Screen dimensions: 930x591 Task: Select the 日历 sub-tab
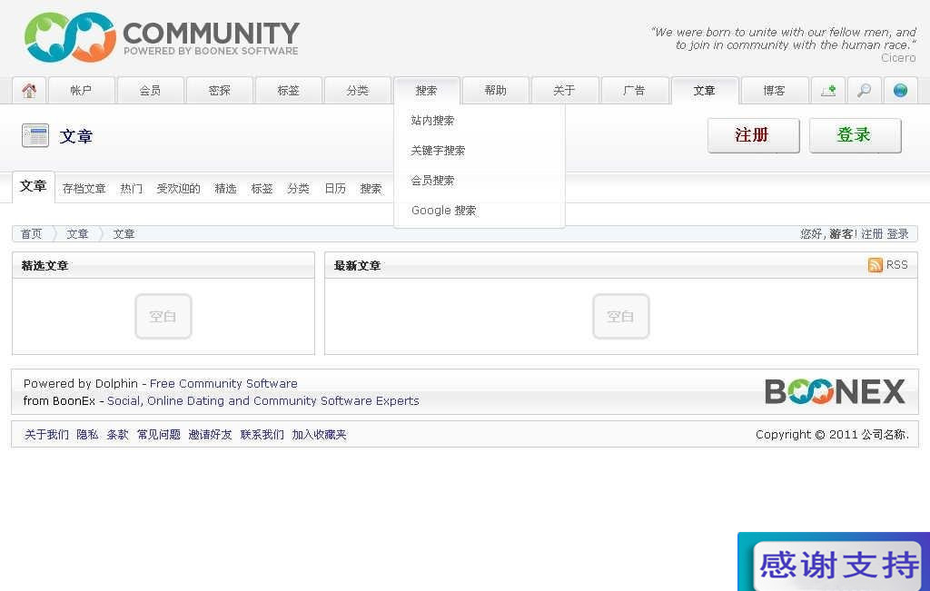pos(335,189)
